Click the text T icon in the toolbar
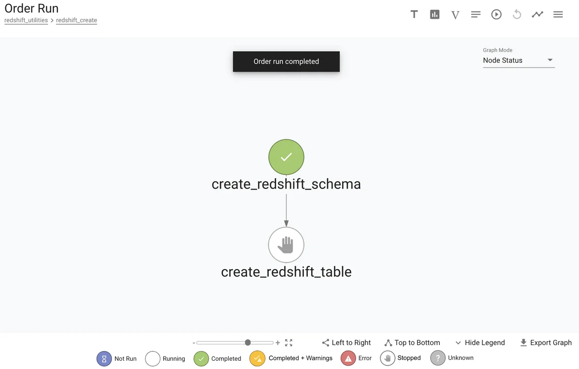This screenshot has height=369, width=579. click(x=414, y=14)
